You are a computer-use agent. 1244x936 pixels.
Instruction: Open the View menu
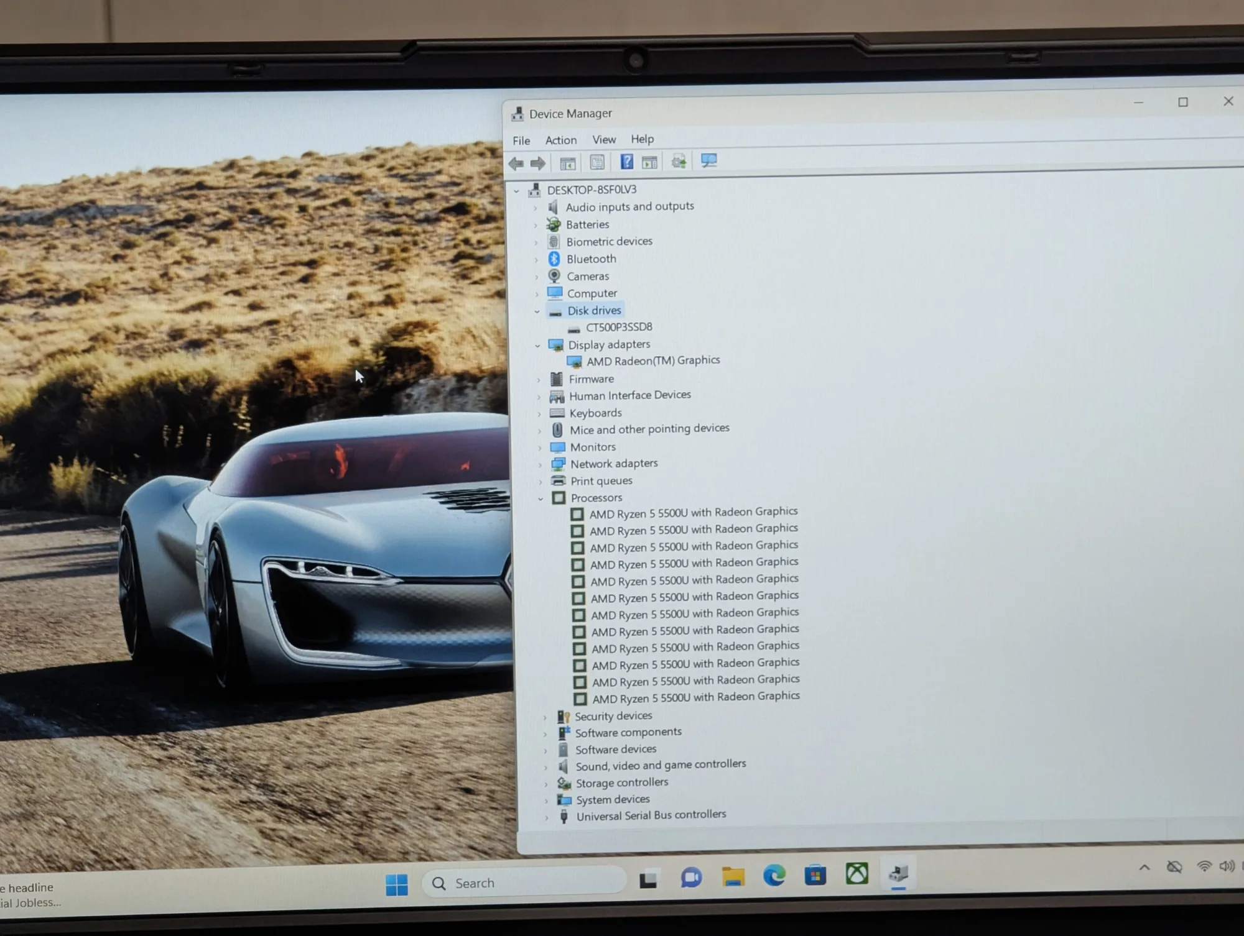pyautogui.click(x=604, y=140)
